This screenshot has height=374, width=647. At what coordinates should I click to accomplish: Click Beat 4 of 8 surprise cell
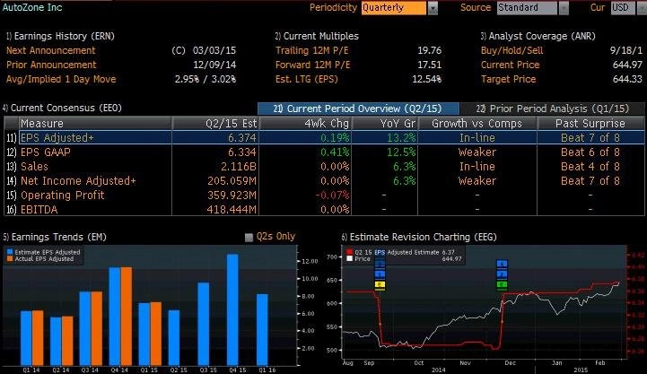pyautogui.click(x=590, y=167)
